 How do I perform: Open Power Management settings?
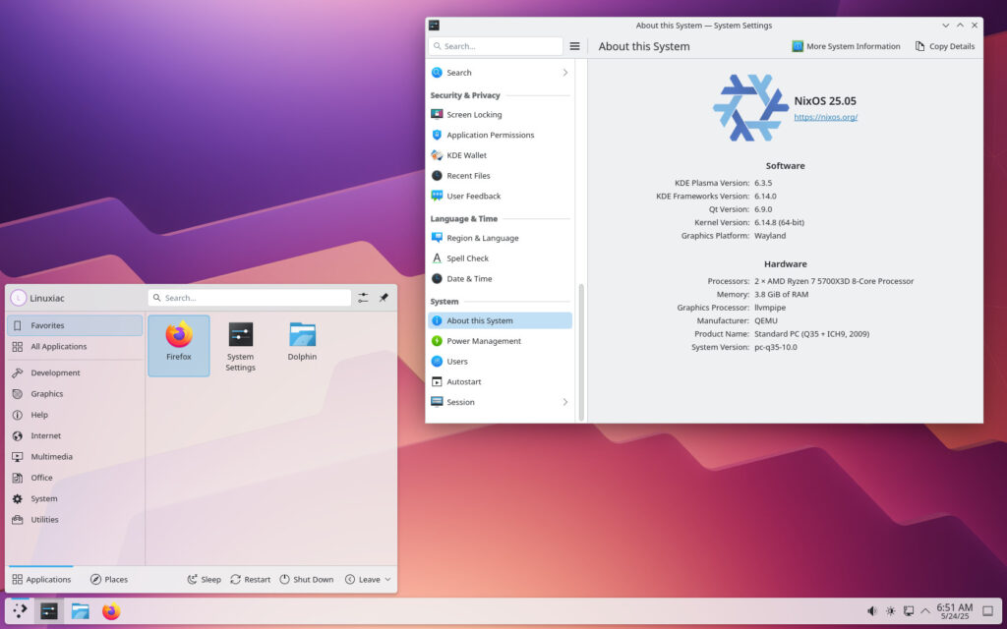pos(484,341)
